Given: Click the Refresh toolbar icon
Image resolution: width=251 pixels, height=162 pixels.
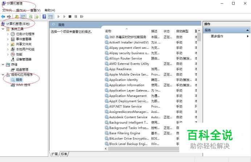Looking at the screenshot, I should tap(31, 16).
